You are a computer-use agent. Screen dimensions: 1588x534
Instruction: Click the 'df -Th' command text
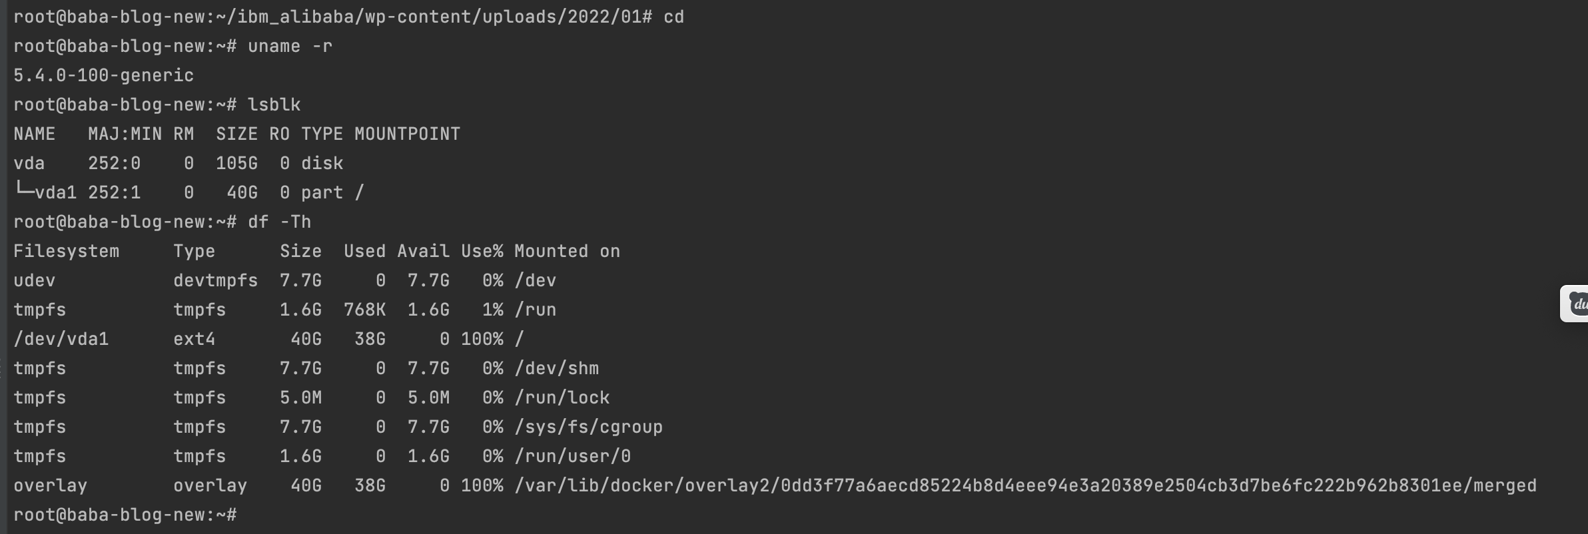[x=279, y=222]
